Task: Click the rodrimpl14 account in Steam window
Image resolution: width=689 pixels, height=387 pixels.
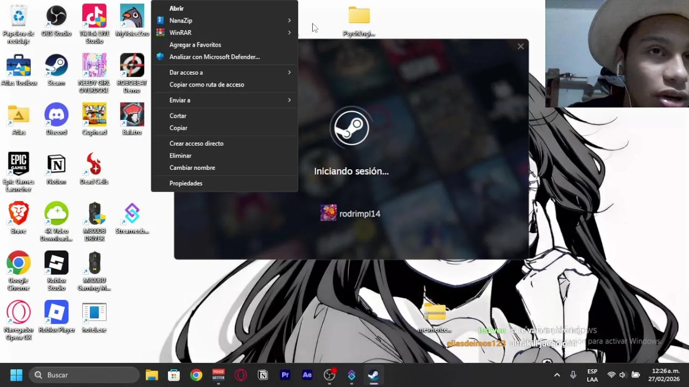Action: (x=350, y=213)
